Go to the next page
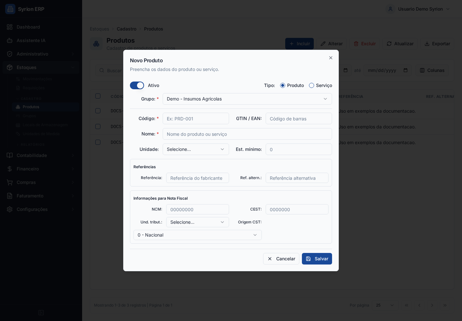Viewport: 462px width, 321px height. [432, 305]
